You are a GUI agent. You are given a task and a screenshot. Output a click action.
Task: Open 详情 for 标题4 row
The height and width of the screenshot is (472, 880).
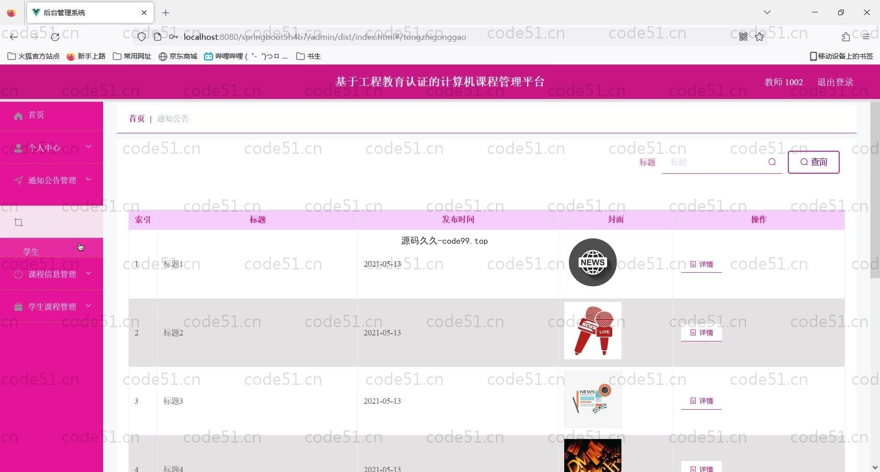701,467
